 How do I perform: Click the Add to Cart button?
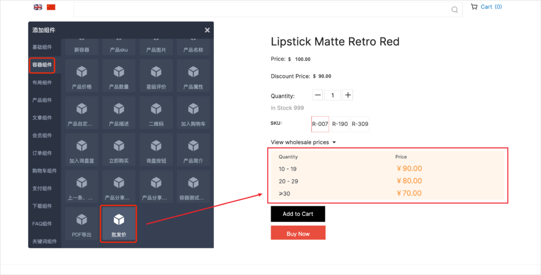298,214
